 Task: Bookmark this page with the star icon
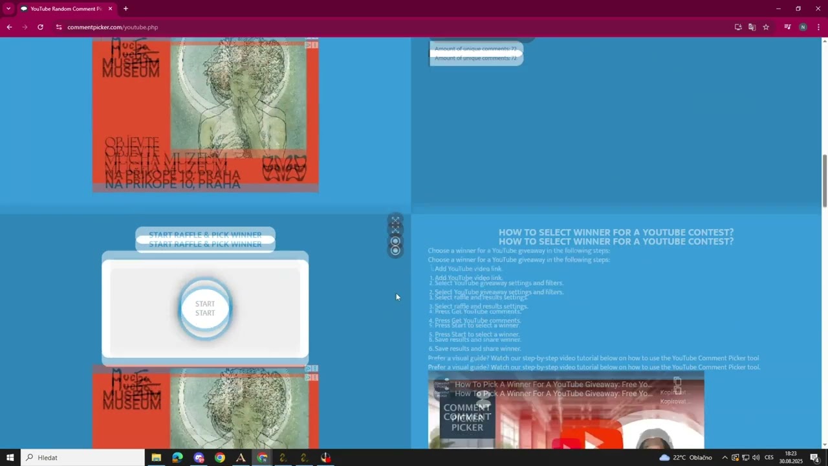click(766, 27)
